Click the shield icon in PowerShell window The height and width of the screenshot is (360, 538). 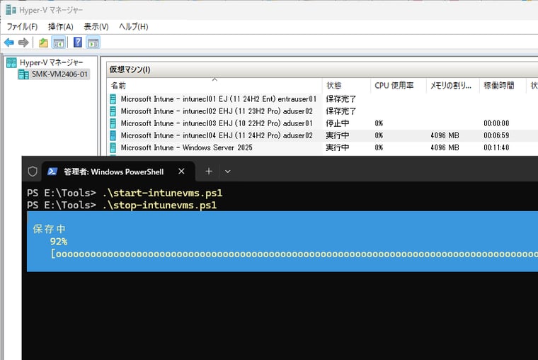tap(33, 171)
